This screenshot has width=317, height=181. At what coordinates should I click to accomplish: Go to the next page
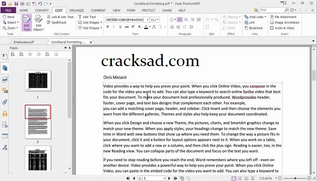(x=169, y=178)
